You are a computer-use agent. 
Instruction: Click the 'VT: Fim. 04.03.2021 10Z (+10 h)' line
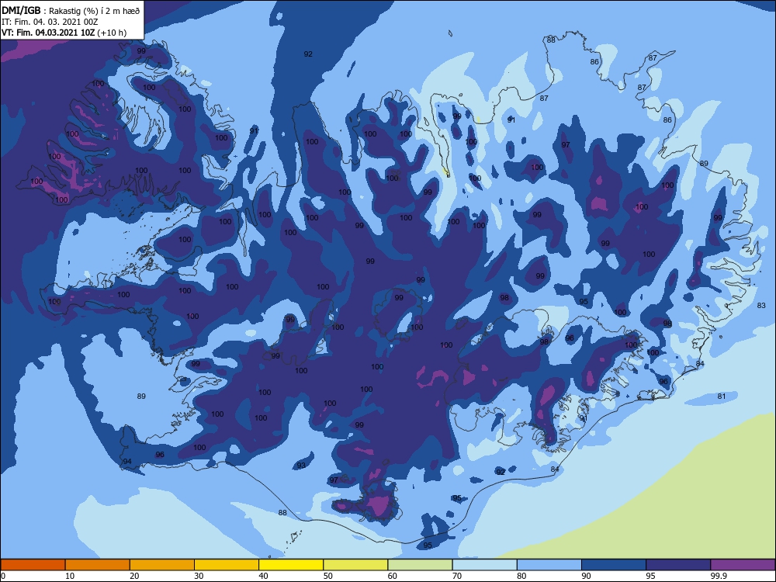[64, 33]
